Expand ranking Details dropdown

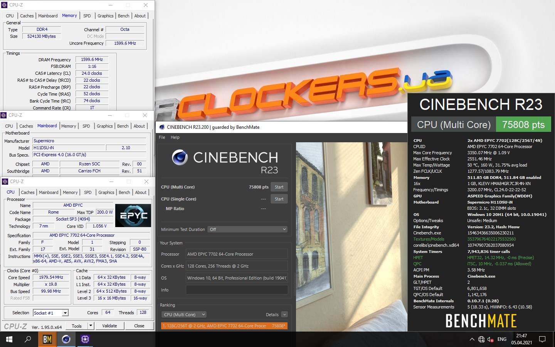284,315
